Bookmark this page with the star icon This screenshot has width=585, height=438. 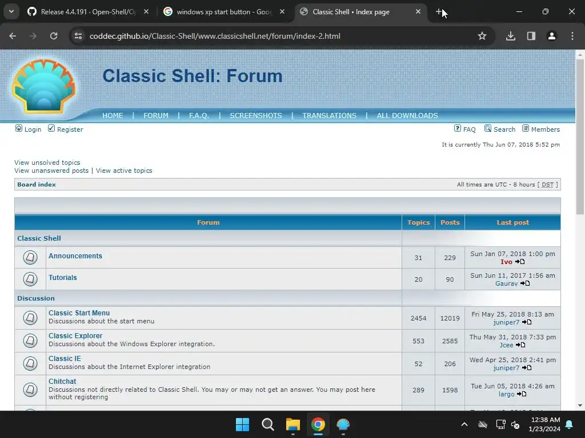tap(482, 36)
